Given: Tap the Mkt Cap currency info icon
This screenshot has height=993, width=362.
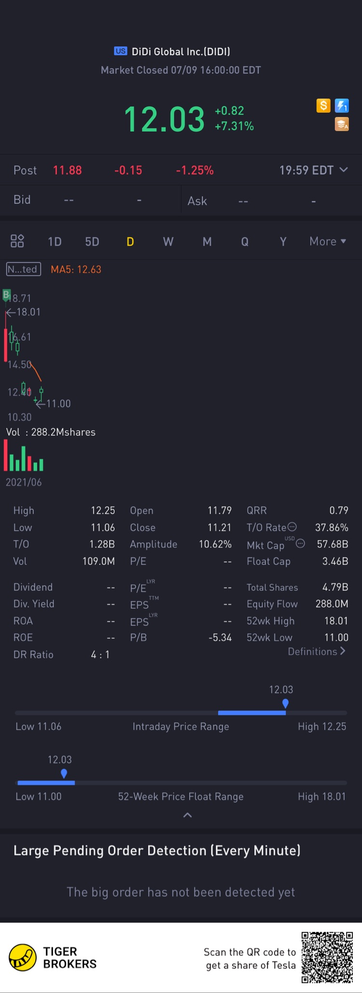Looking at the screenshot, I should pos(300,543).
